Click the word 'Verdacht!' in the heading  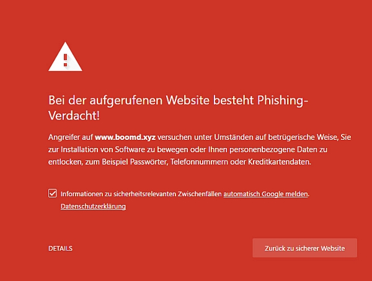tap(74, 116)
